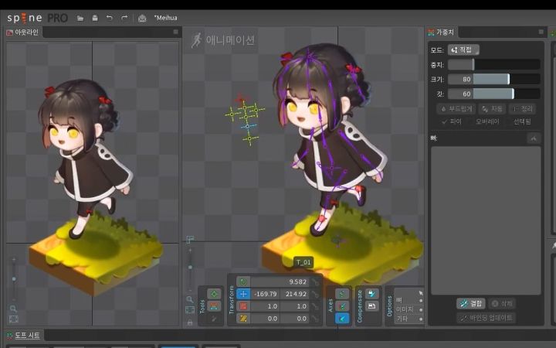Viewport: 556px width, 348px height.
Task: Switch to the 아웃라인 tab
Action: [22, 32]
